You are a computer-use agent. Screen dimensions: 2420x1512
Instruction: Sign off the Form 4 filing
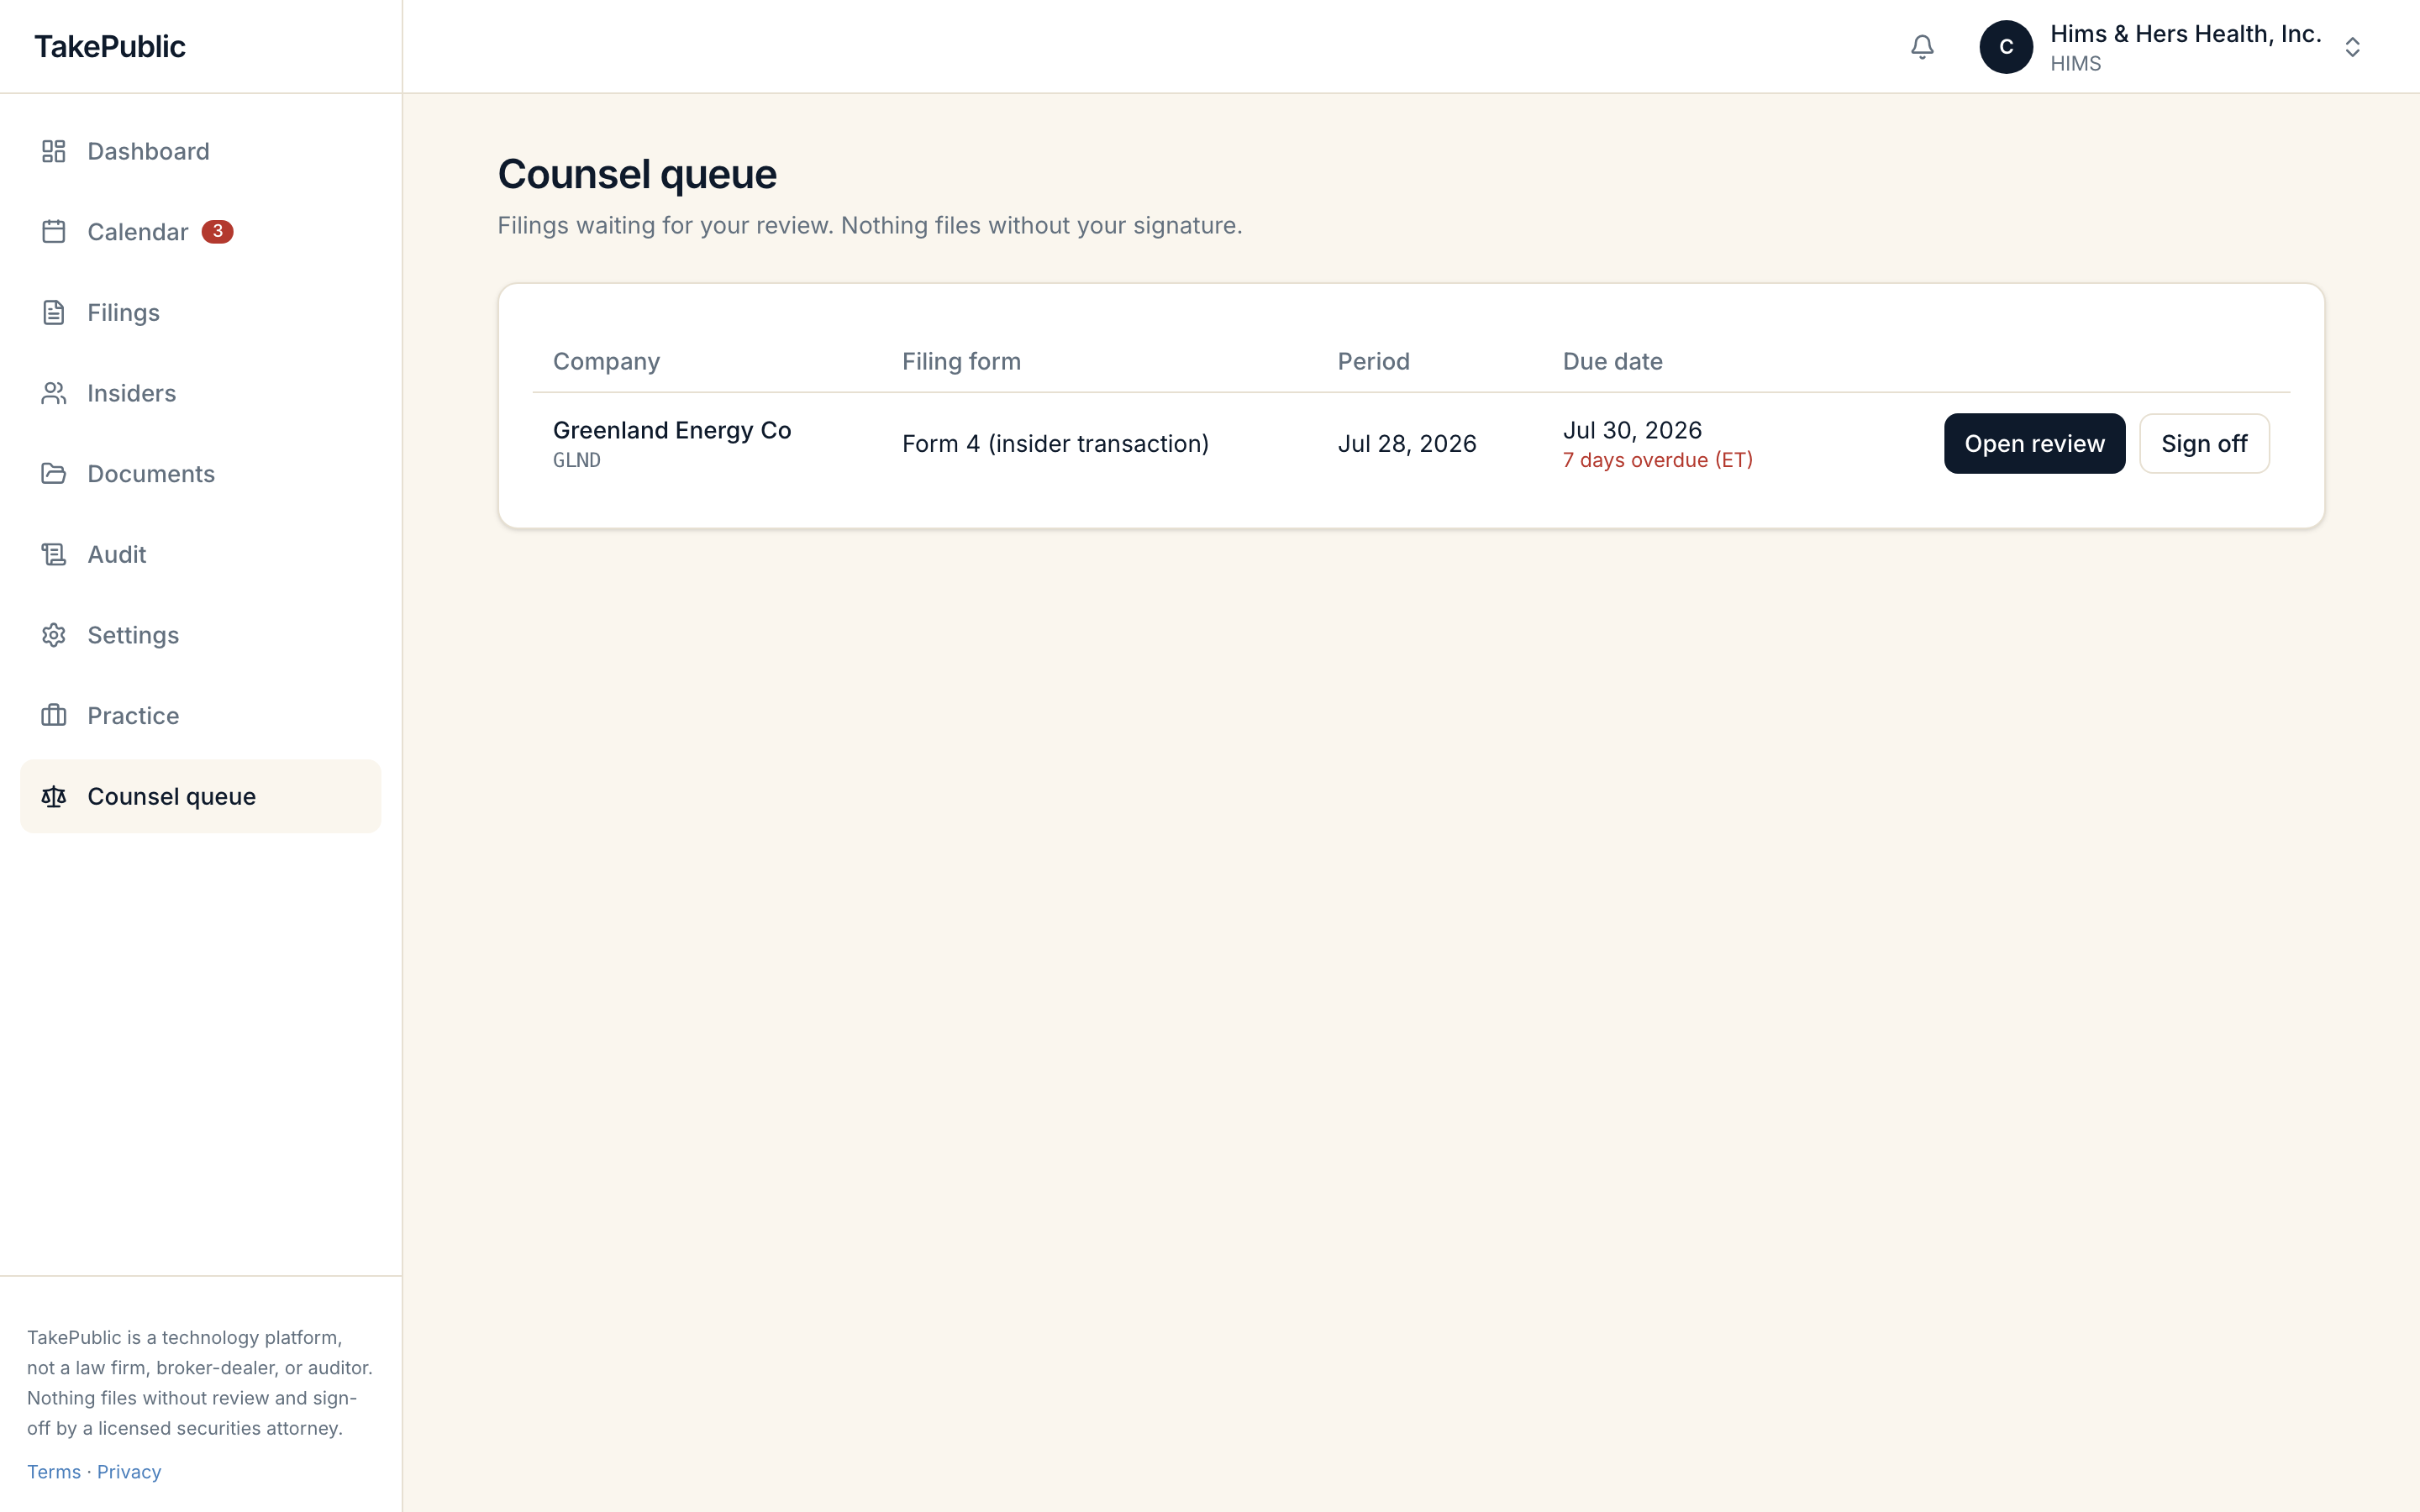[2204, 444]
